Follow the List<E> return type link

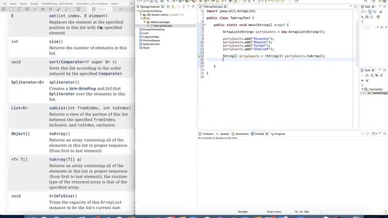[x=19, y=108]
